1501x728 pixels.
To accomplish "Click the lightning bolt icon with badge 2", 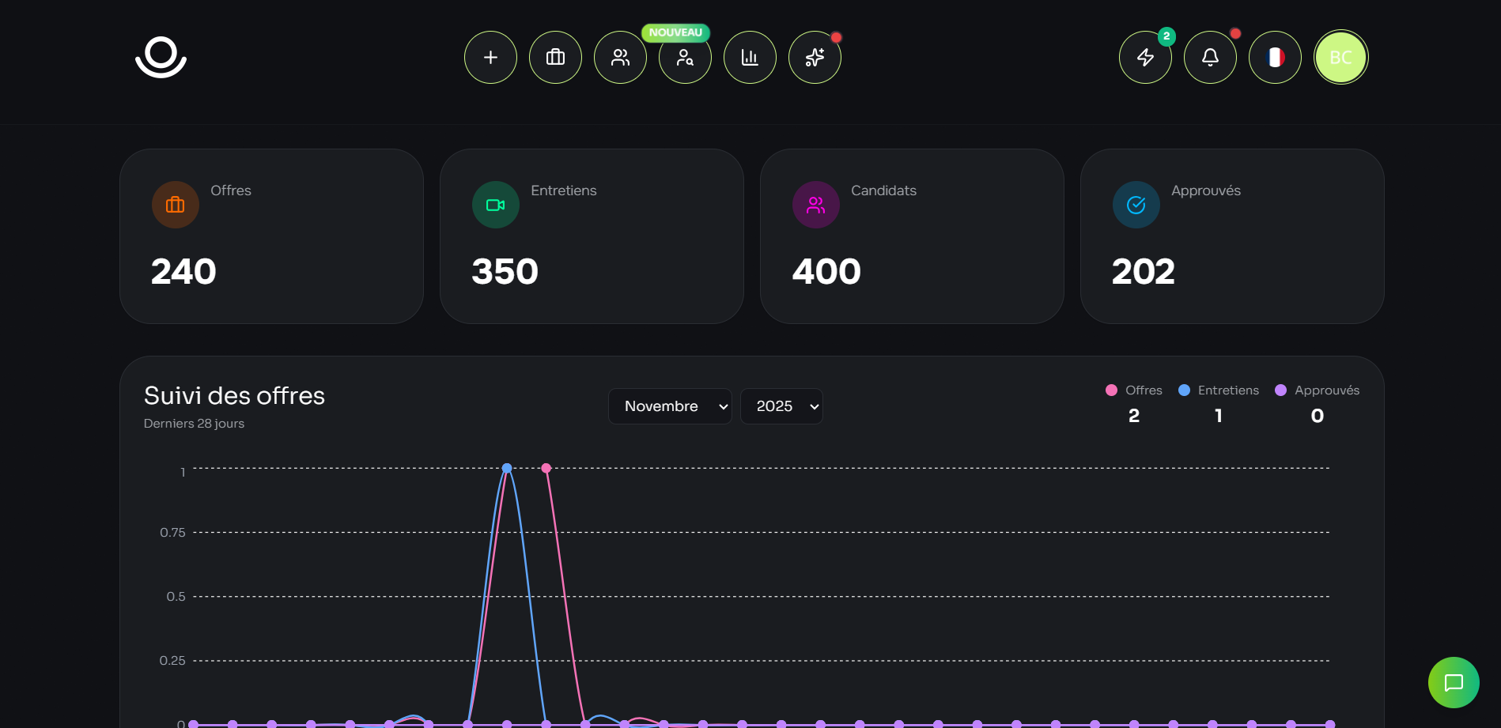I will coord(1145,57).
